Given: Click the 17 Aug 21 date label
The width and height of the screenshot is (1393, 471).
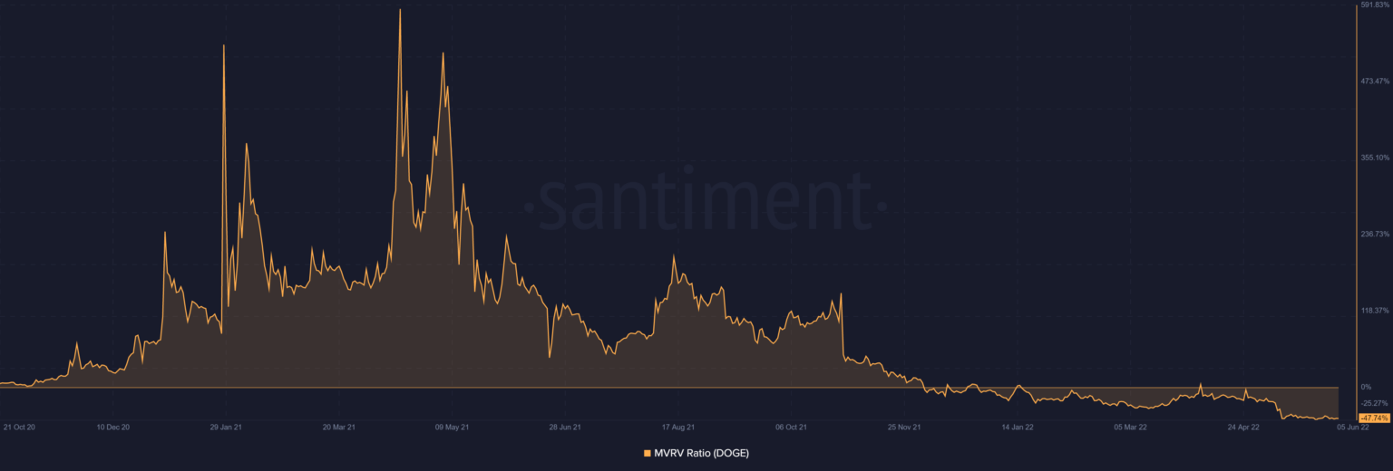Looking at the screenshot, I should [677, 426].
